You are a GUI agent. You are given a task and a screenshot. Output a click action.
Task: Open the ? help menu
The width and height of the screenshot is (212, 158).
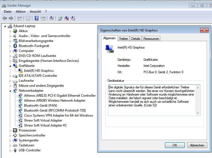tap(46, 12)
